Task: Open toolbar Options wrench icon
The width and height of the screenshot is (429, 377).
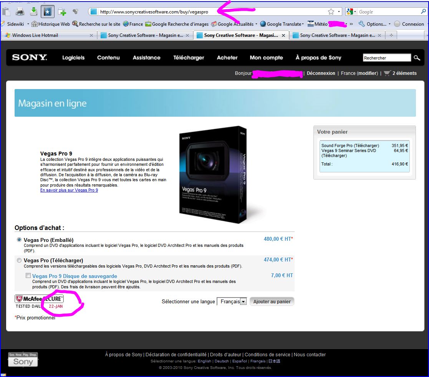Action: pyautogui.click(x=362, y=24)
